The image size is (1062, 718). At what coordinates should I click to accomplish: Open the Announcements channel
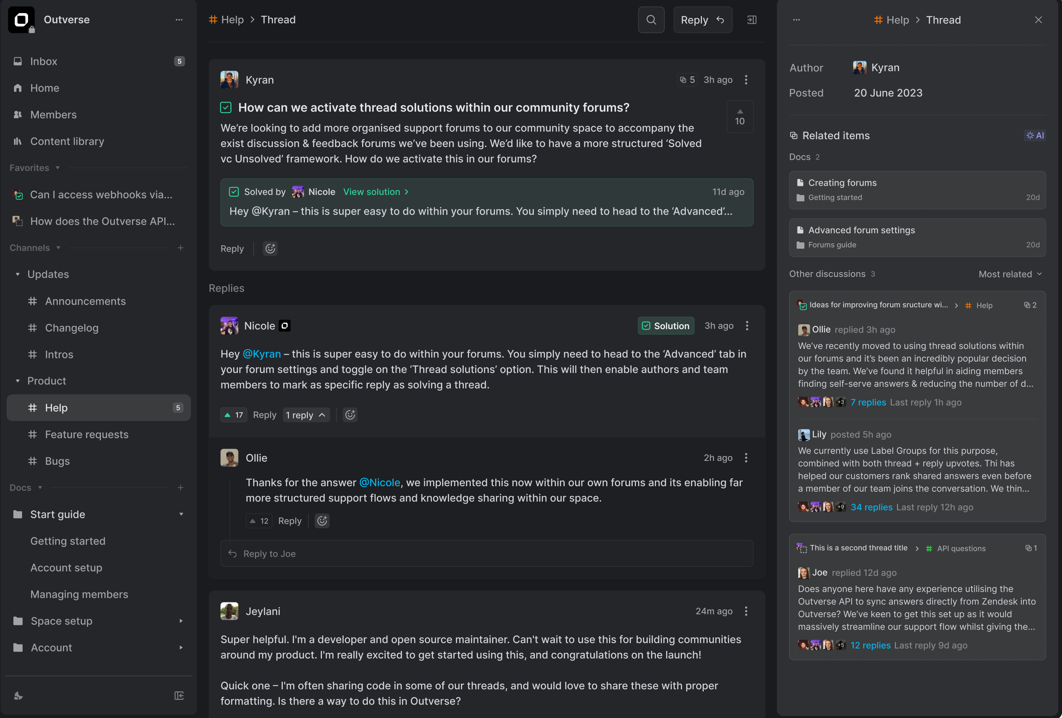point(85,301)
